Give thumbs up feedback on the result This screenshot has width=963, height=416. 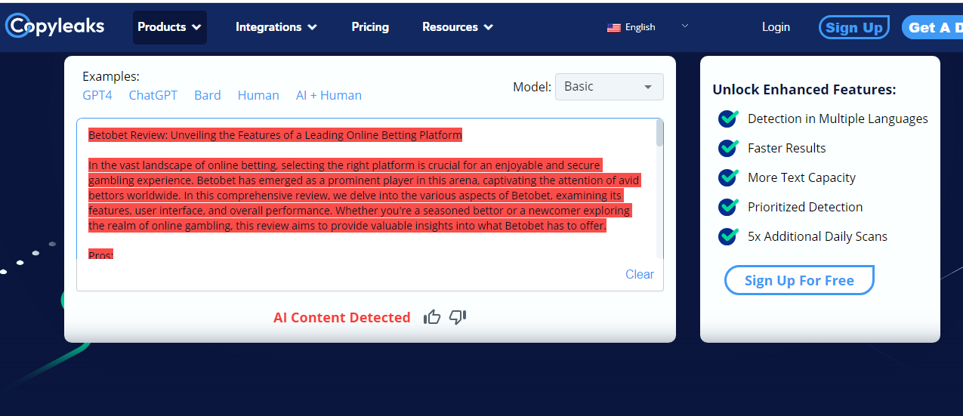tap(432, 317)
